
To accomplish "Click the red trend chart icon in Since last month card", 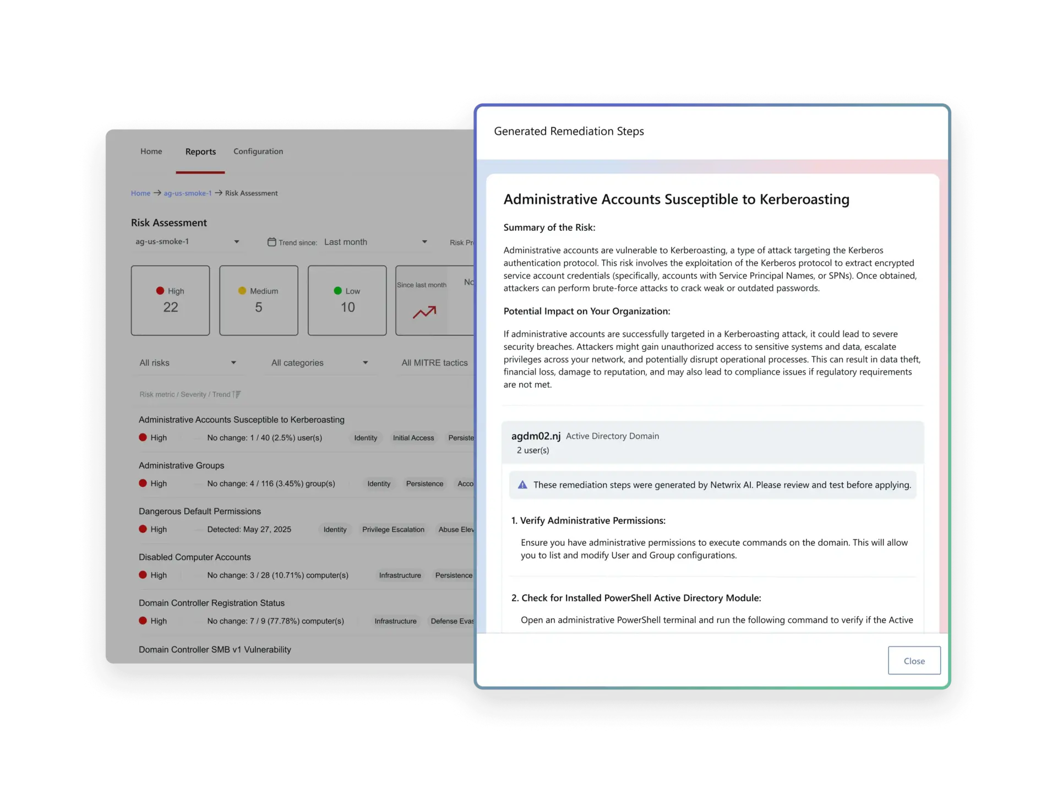I will (x=423, y=312).
